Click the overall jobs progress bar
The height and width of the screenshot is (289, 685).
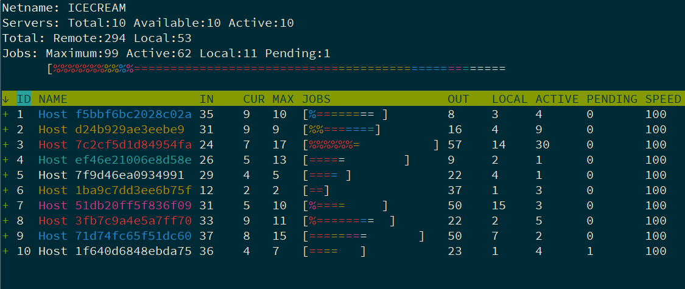tap(276, 69)
